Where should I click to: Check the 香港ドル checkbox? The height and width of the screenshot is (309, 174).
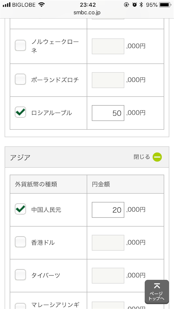[20, 242]
